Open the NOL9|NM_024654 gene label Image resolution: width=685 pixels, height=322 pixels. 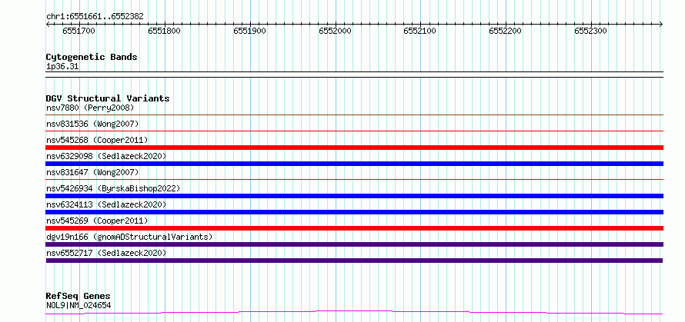(x=79, y=305)
